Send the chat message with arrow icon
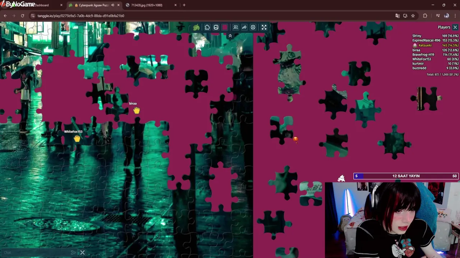The width and height of the screenshot is (460, 258). (73, 253)
